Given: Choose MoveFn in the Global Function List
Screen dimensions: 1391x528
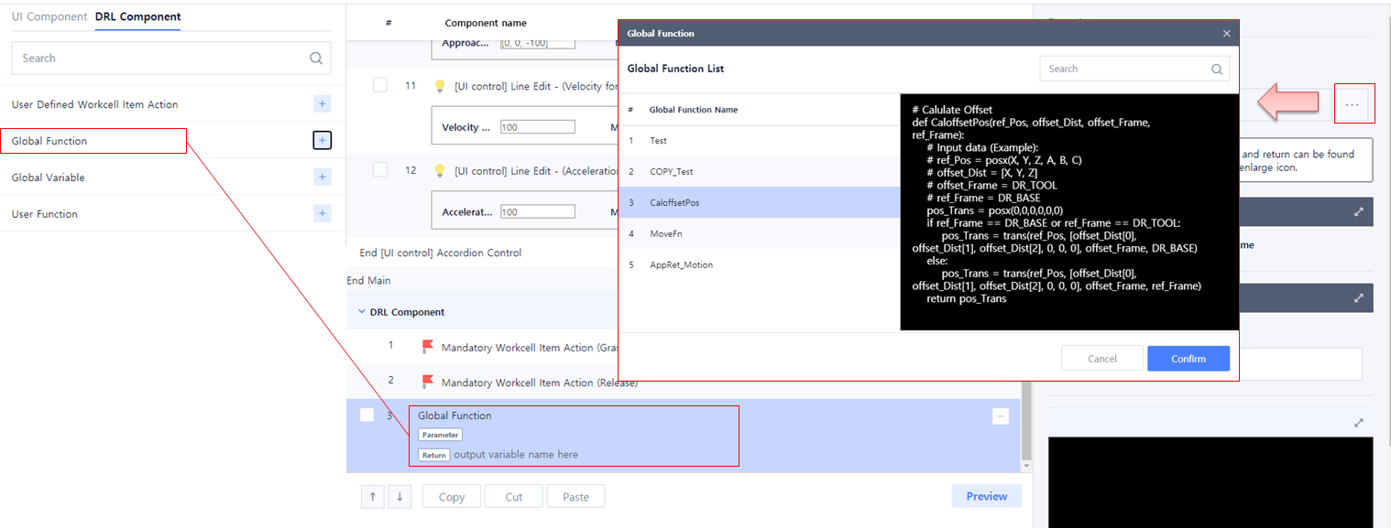Looking at the screenshot, I should coord(667,233).
